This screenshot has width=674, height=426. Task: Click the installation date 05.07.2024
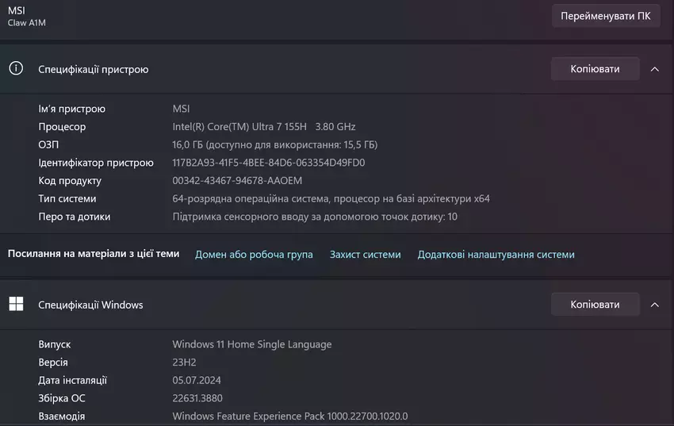[x=197, y=380]
